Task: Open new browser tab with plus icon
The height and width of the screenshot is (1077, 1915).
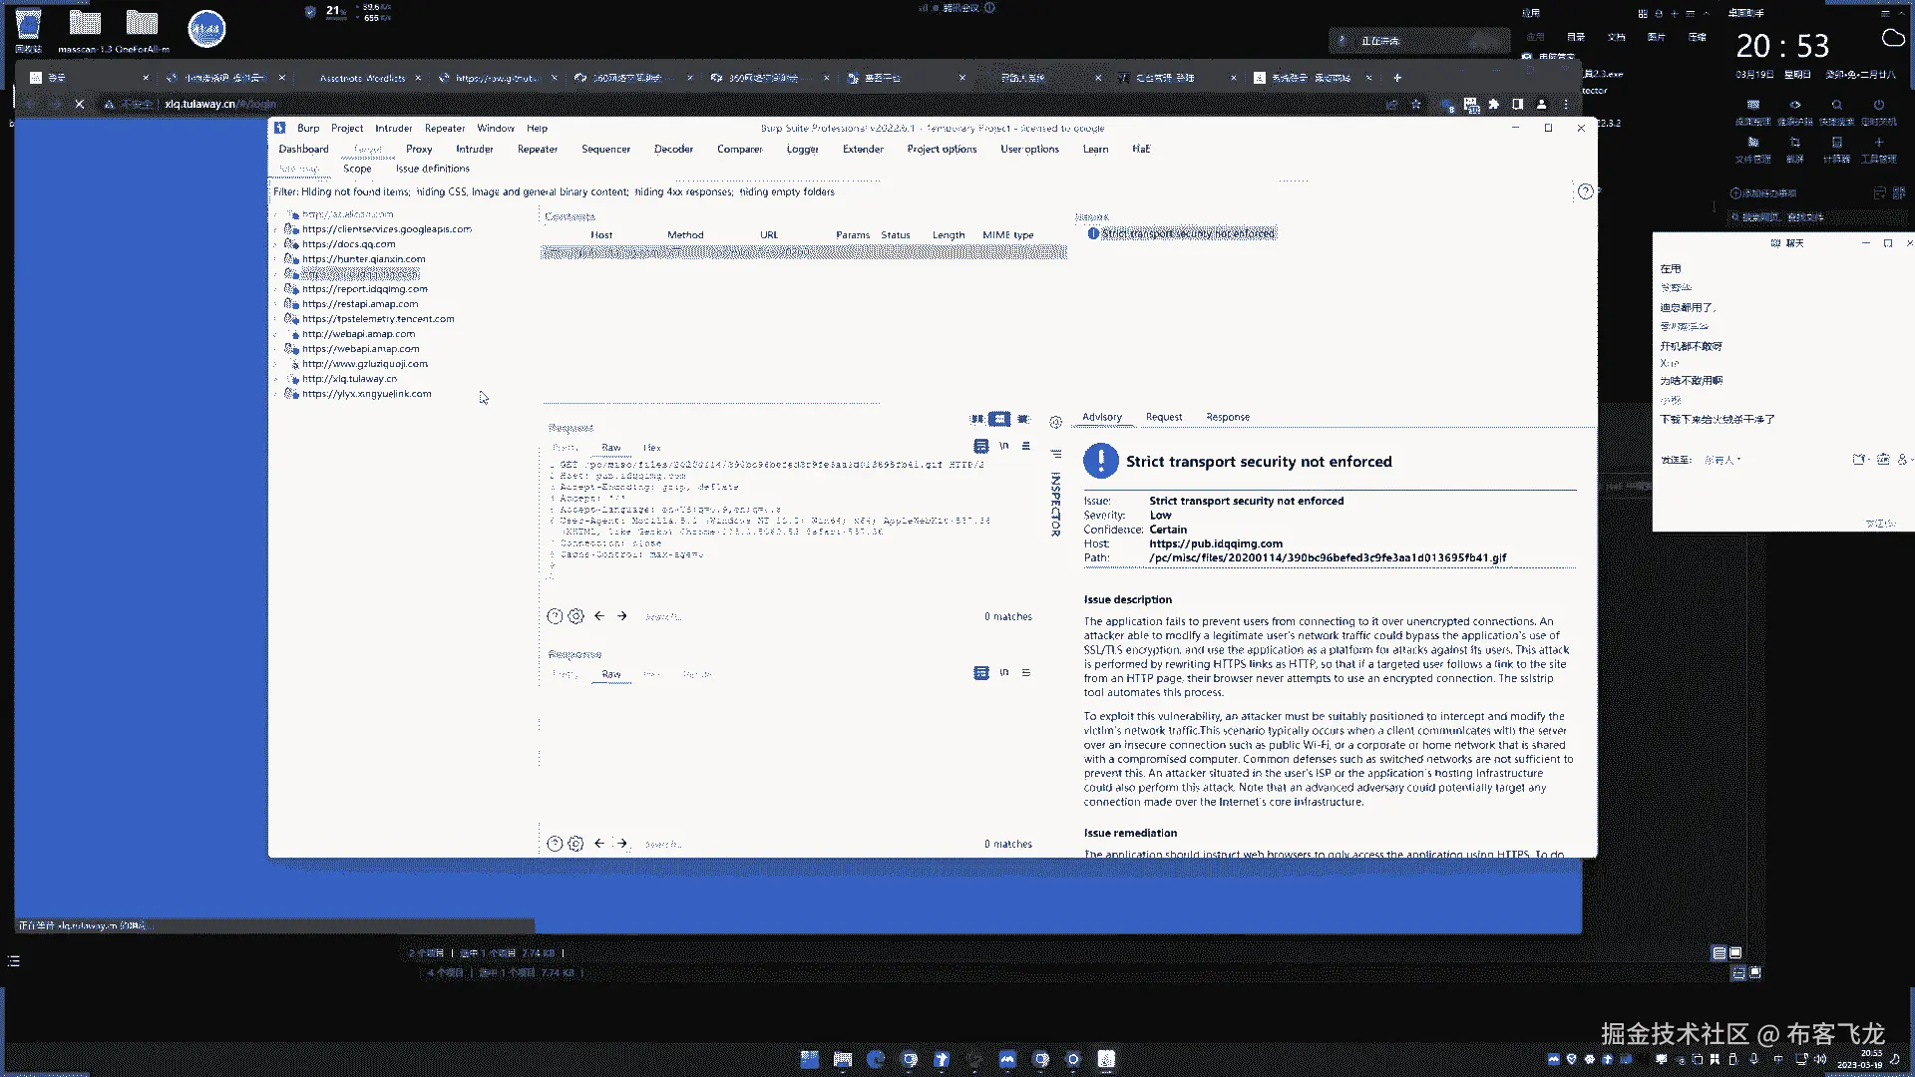Action: 1397,78
